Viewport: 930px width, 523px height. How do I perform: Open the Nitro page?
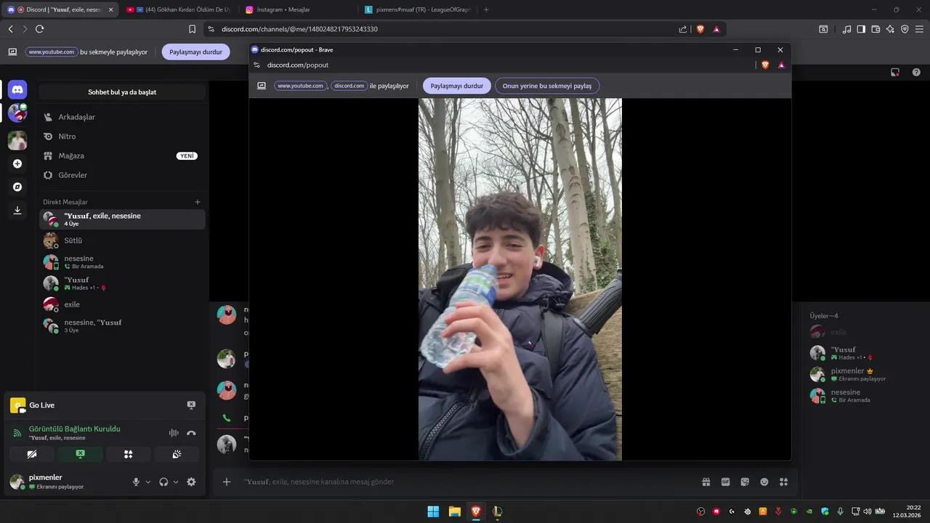click(x=122, y=137)
